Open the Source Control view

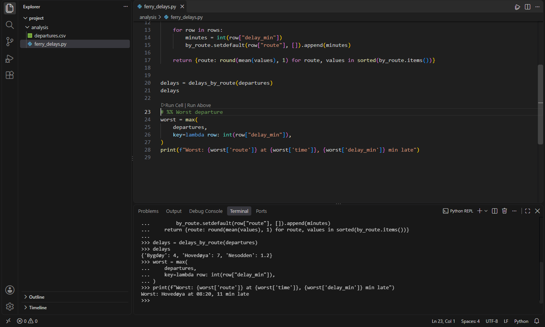pos(10,42)
